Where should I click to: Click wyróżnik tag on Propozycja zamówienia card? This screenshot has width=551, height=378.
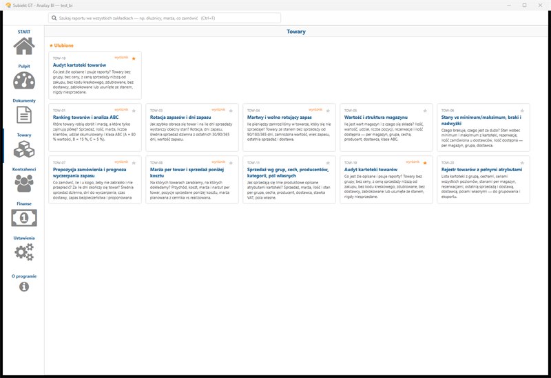coord(121,162)
